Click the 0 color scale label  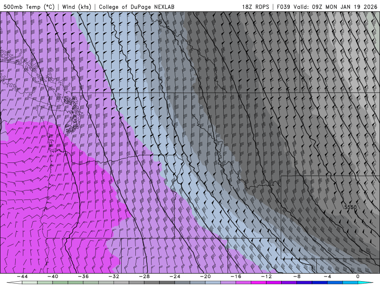(x=358, y=276)
